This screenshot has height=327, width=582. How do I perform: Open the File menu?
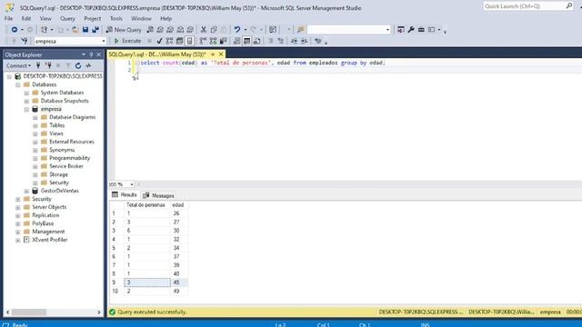point(8,18)
